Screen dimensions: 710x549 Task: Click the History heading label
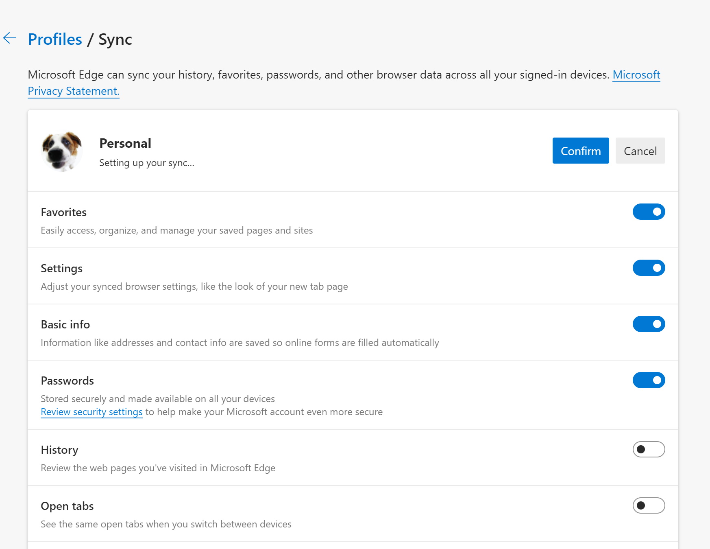click(59, 450)
